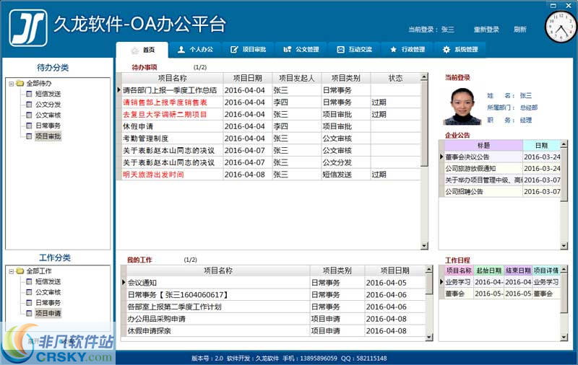This screenshot has height=365, width=578.
Task: Collapse the 全部待办 tree node
Action: [x=11, y=84]
